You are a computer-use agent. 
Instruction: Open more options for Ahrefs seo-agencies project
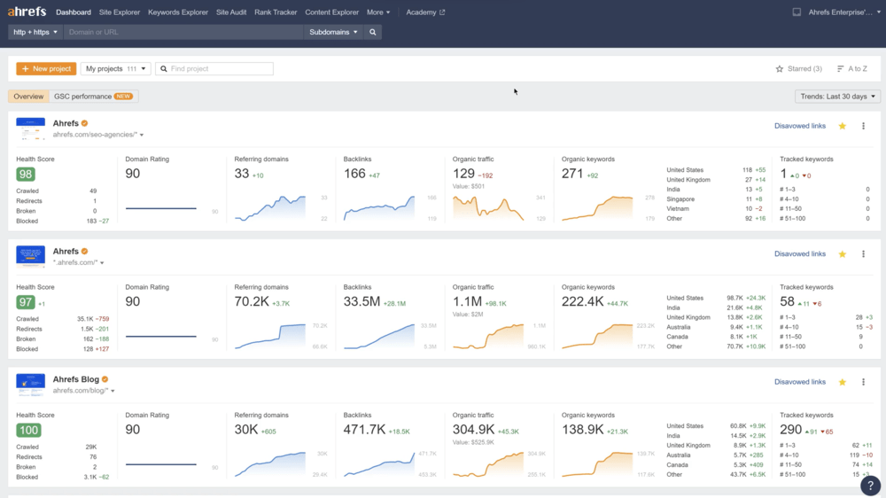point(863,126)
